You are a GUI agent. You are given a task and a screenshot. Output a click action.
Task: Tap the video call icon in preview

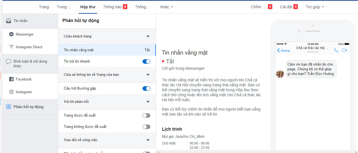(344, 50)
